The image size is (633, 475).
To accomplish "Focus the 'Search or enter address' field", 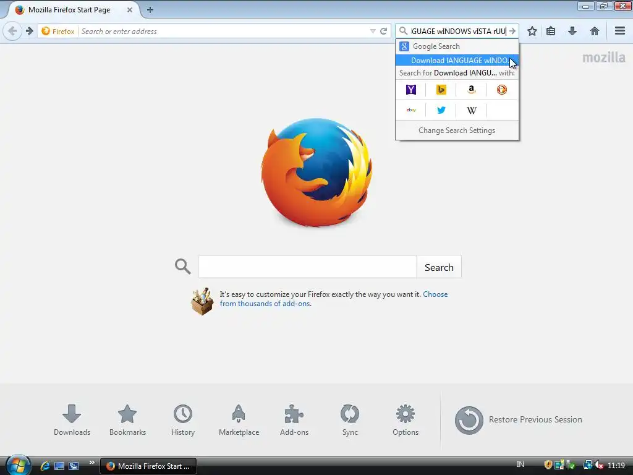I will click(224, 31).
